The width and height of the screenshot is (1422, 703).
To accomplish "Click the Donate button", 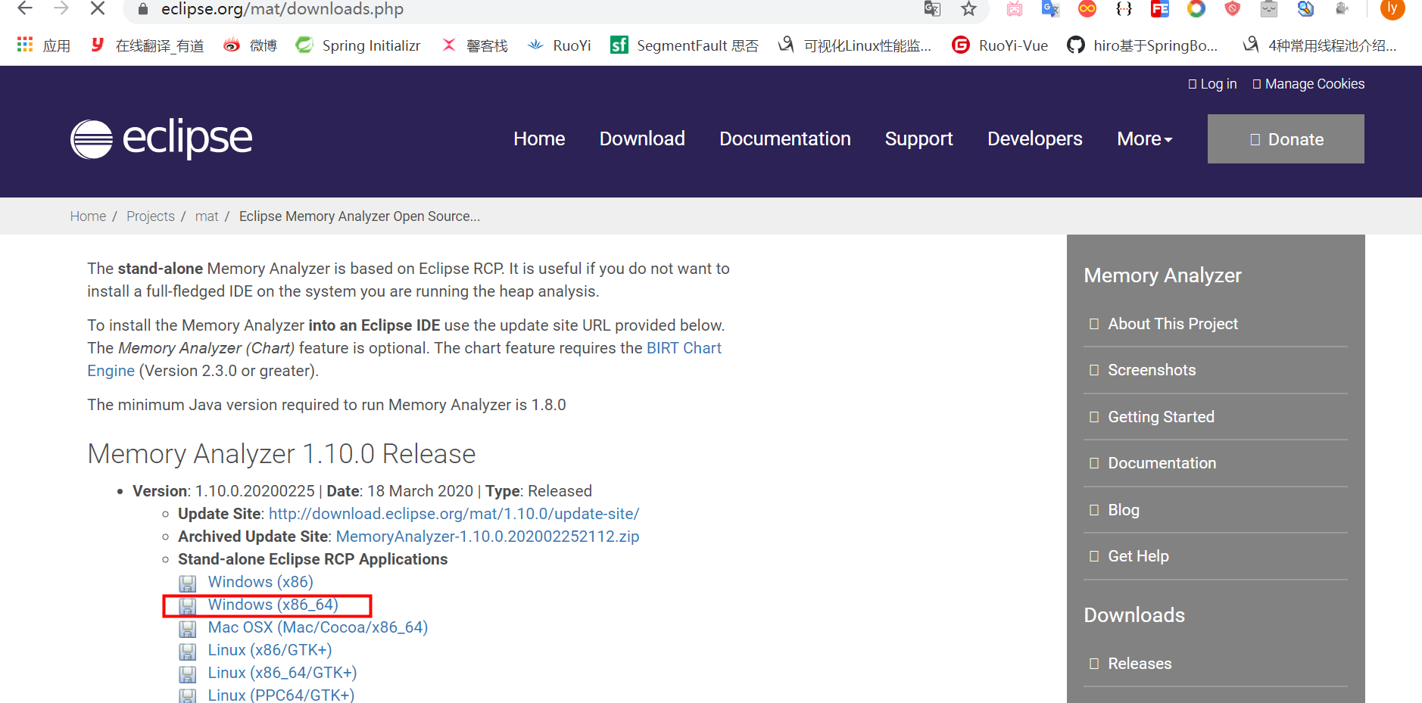I will pos(1286,138).
